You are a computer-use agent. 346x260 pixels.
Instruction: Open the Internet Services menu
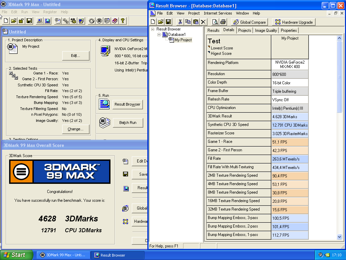[218, 13]
